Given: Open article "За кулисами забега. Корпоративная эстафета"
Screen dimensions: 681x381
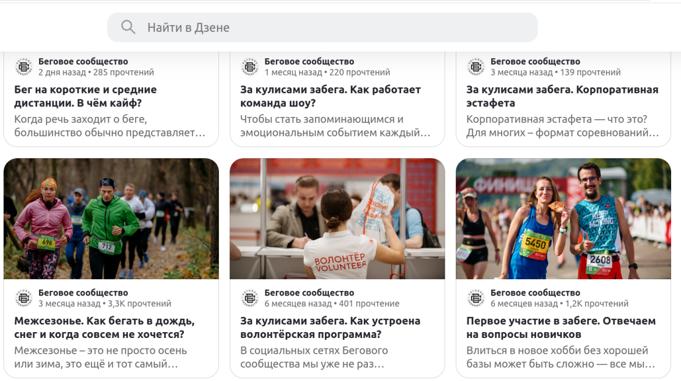Looking at the screenshot, I should (562, 97).
